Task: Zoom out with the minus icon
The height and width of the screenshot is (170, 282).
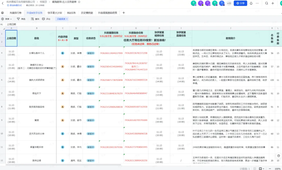Action: tap(270, 168)
